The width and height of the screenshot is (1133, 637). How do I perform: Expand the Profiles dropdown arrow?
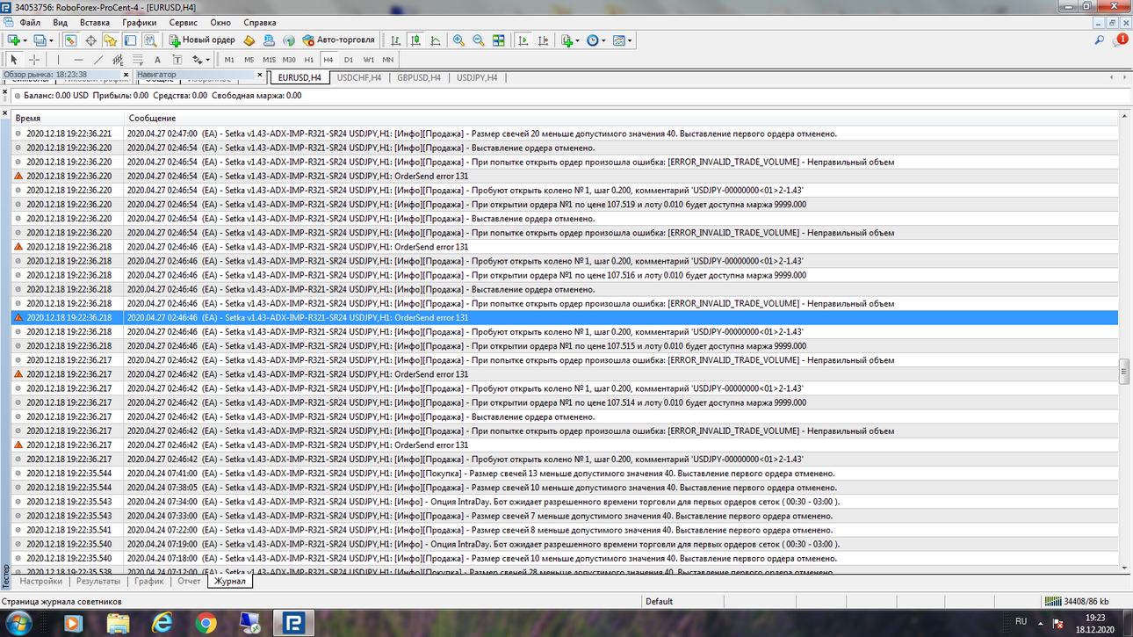click(51, 40)
